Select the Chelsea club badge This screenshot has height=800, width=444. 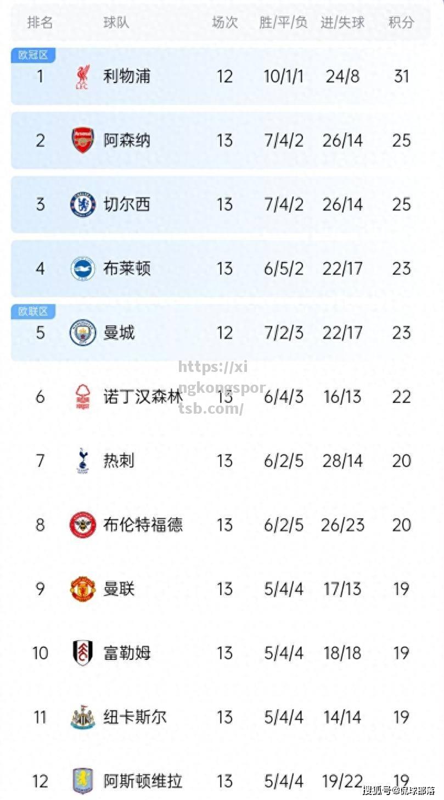point(83,204)
